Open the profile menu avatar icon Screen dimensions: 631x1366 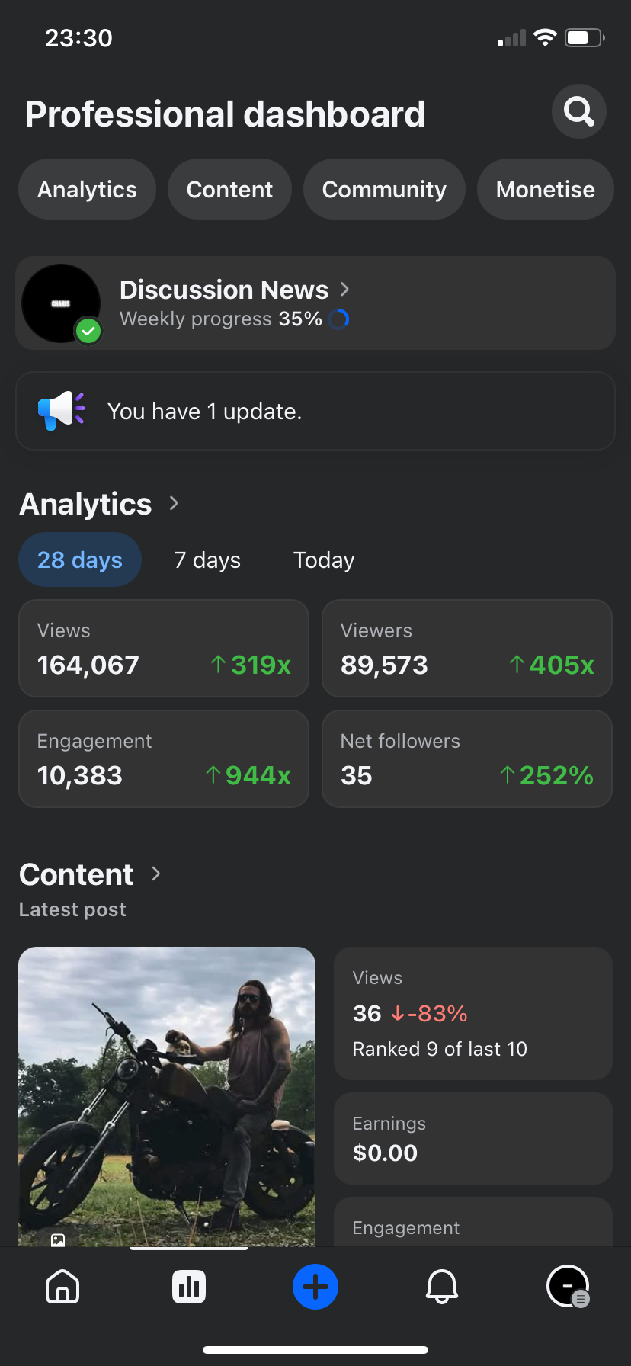(x=568, y=1287)
